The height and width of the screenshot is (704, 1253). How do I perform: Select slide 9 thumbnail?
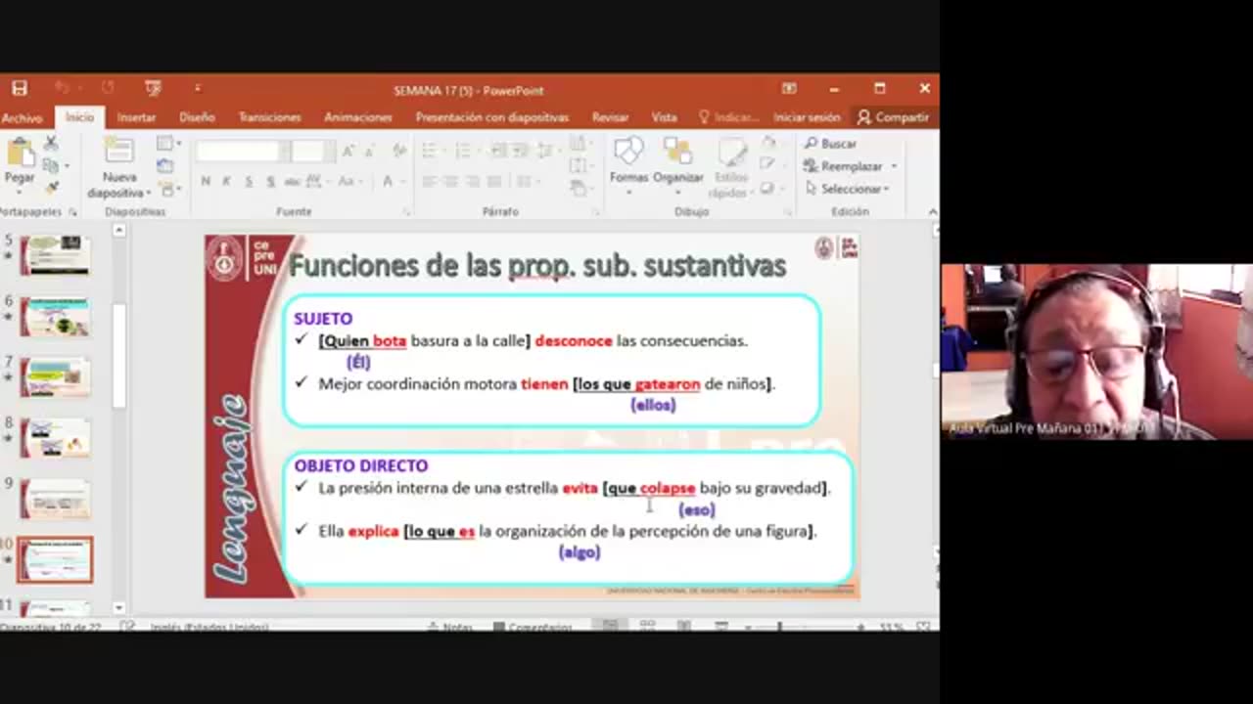pos(55,499)
